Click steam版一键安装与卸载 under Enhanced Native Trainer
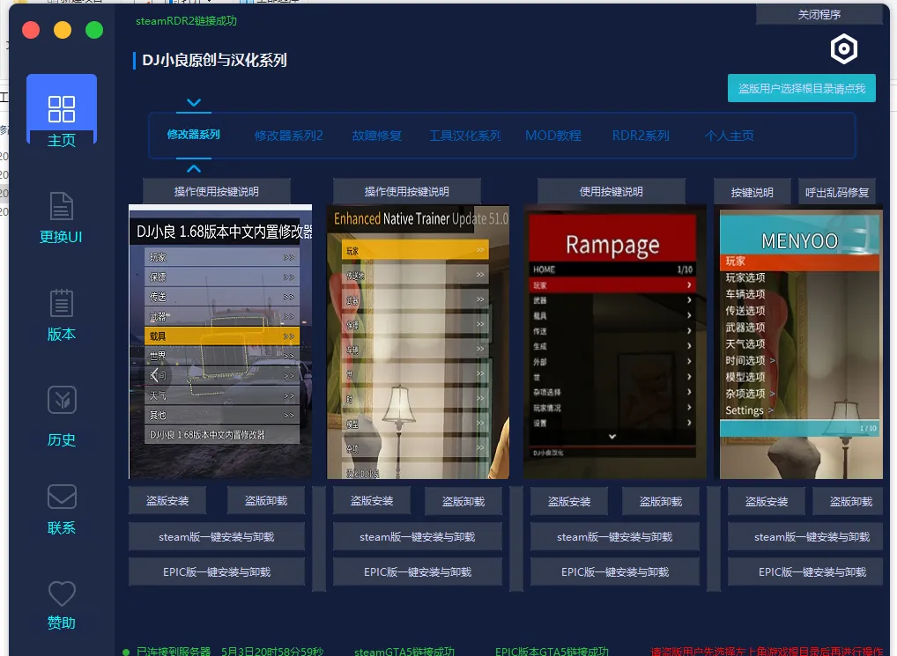Screen dimensions: 897x656 pos(417,535)
